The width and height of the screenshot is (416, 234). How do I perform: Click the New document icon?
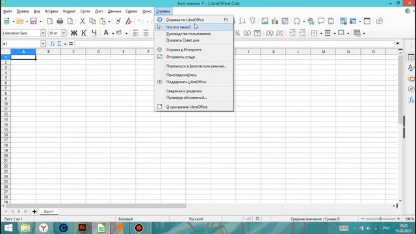point(6,21)
